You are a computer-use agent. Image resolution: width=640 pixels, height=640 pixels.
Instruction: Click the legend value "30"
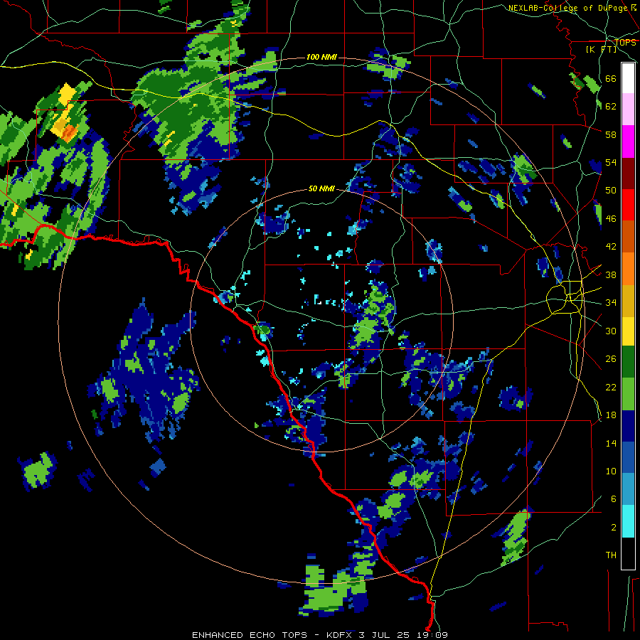click(611, 331)
